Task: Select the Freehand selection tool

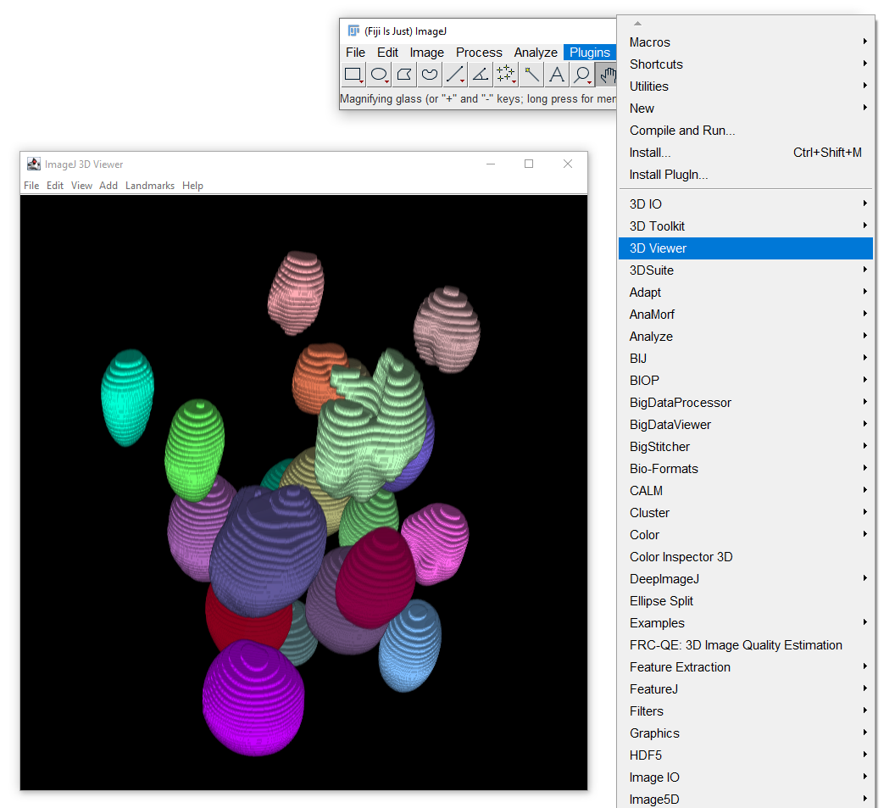Action: 429,75
